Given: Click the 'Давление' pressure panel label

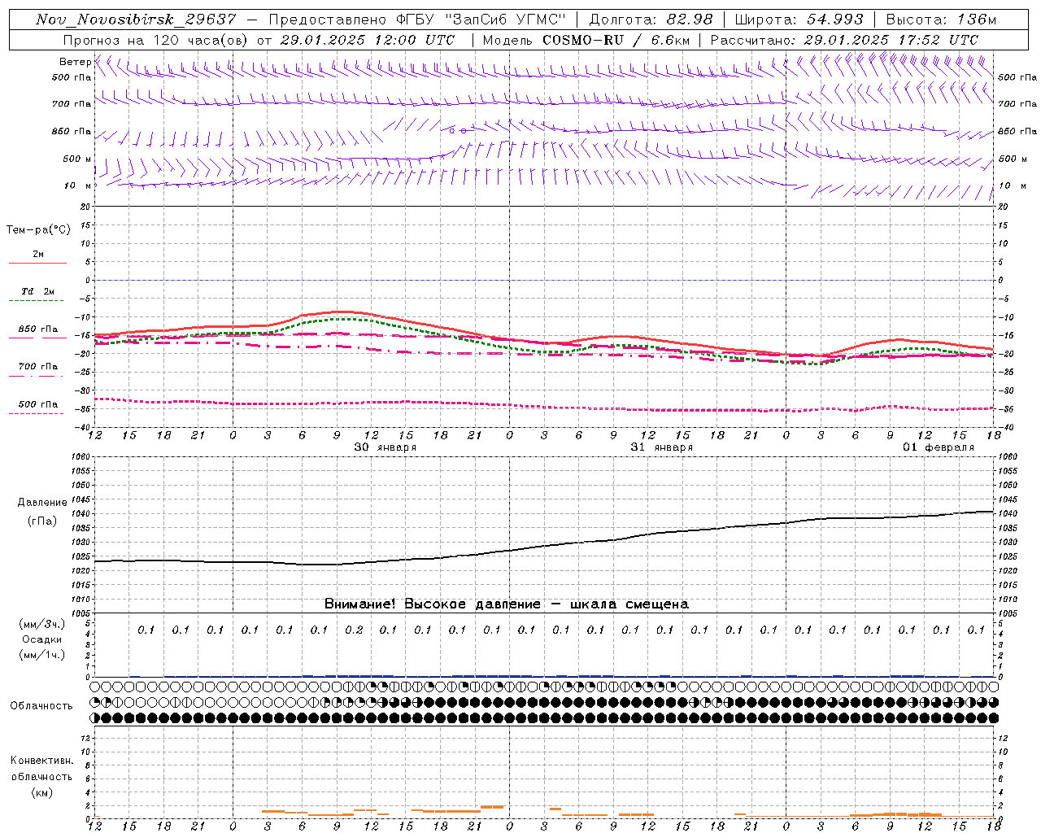Looking at the screenshot, I should click(x=42, y=503).
